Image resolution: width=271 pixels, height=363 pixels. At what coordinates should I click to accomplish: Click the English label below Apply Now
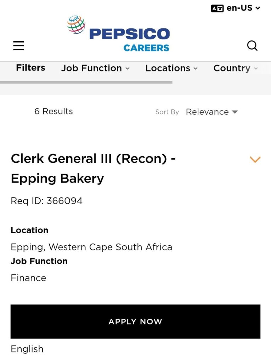[27, 349]
